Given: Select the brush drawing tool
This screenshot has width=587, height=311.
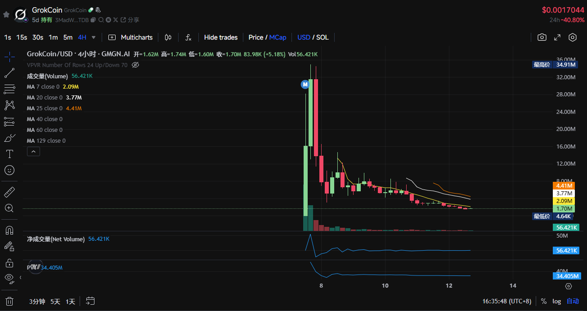Looking at the screenshot, I should (x=9, y=138).
